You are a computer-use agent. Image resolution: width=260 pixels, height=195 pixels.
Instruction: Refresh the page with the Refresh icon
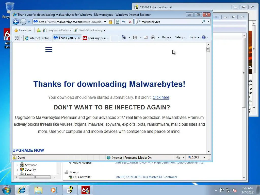pos(124,22)
